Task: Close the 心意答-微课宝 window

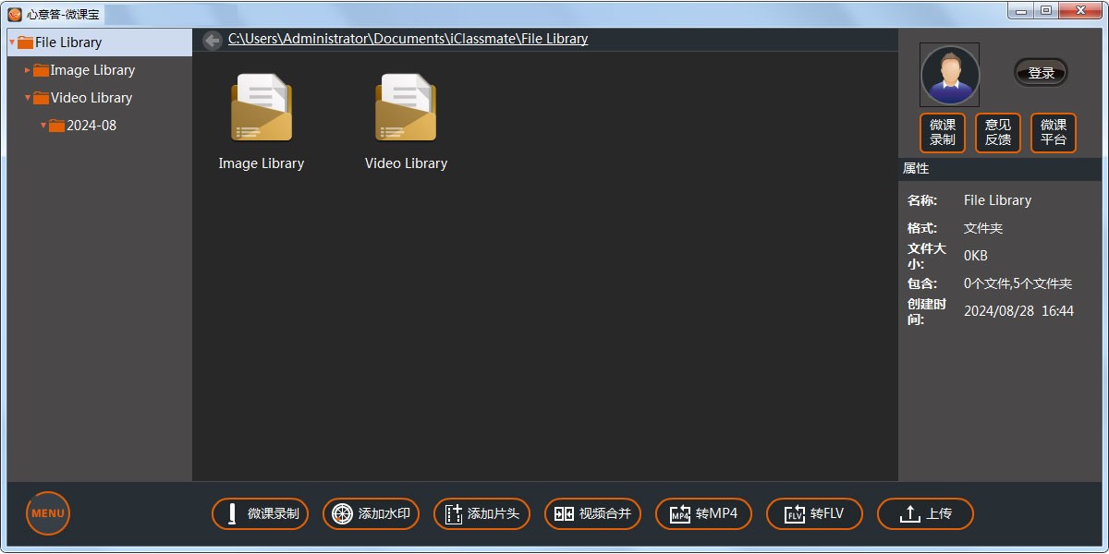Action: 1079,10
